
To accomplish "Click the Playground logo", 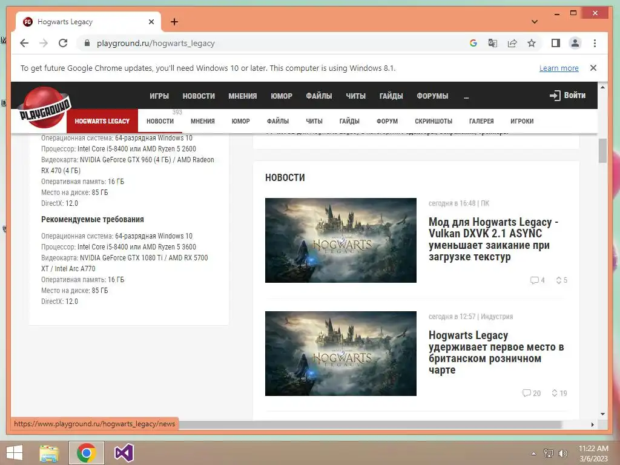I will [44, 108].
